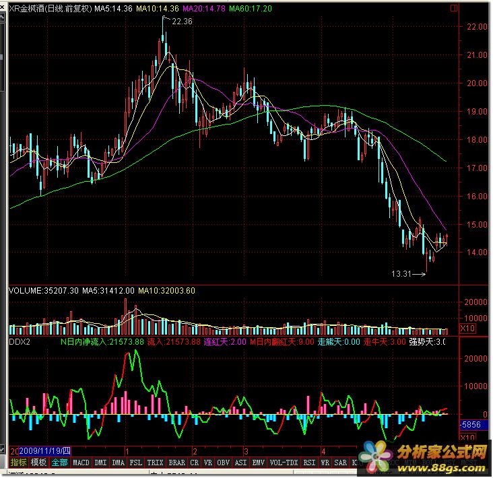The height and width of the screenshot is (478, 493).
Task: Click the 22.00 price axis label
Action: pos(477,27)
